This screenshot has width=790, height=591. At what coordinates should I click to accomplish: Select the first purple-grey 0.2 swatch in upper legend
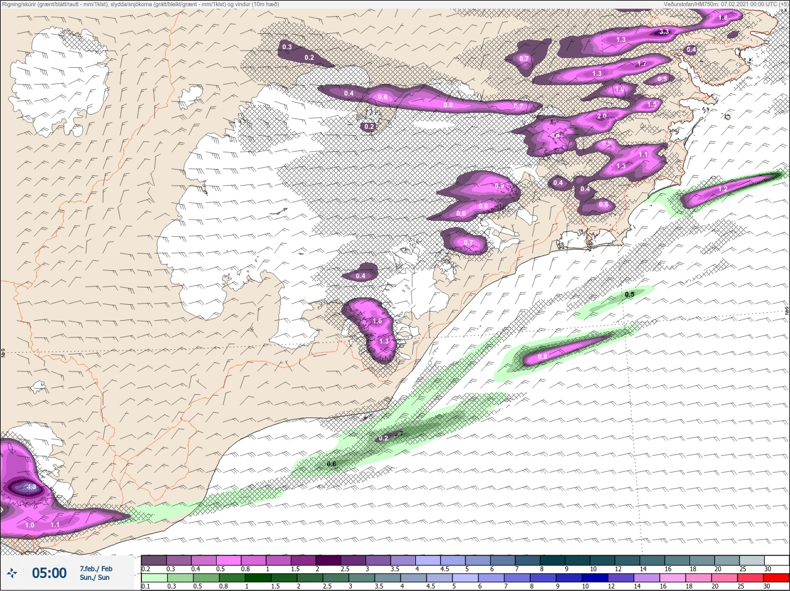pyautogui.click(x=154, y=560)
